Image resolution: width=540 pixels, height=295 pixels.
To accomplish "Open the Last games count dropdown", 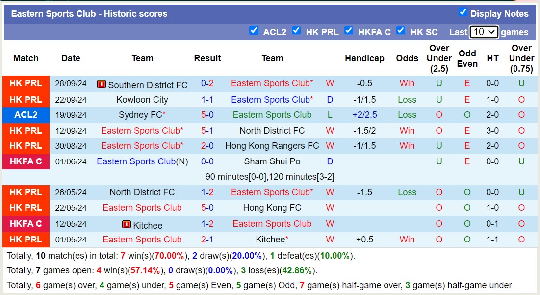I will pyautogui.click(x=484, y=32).
